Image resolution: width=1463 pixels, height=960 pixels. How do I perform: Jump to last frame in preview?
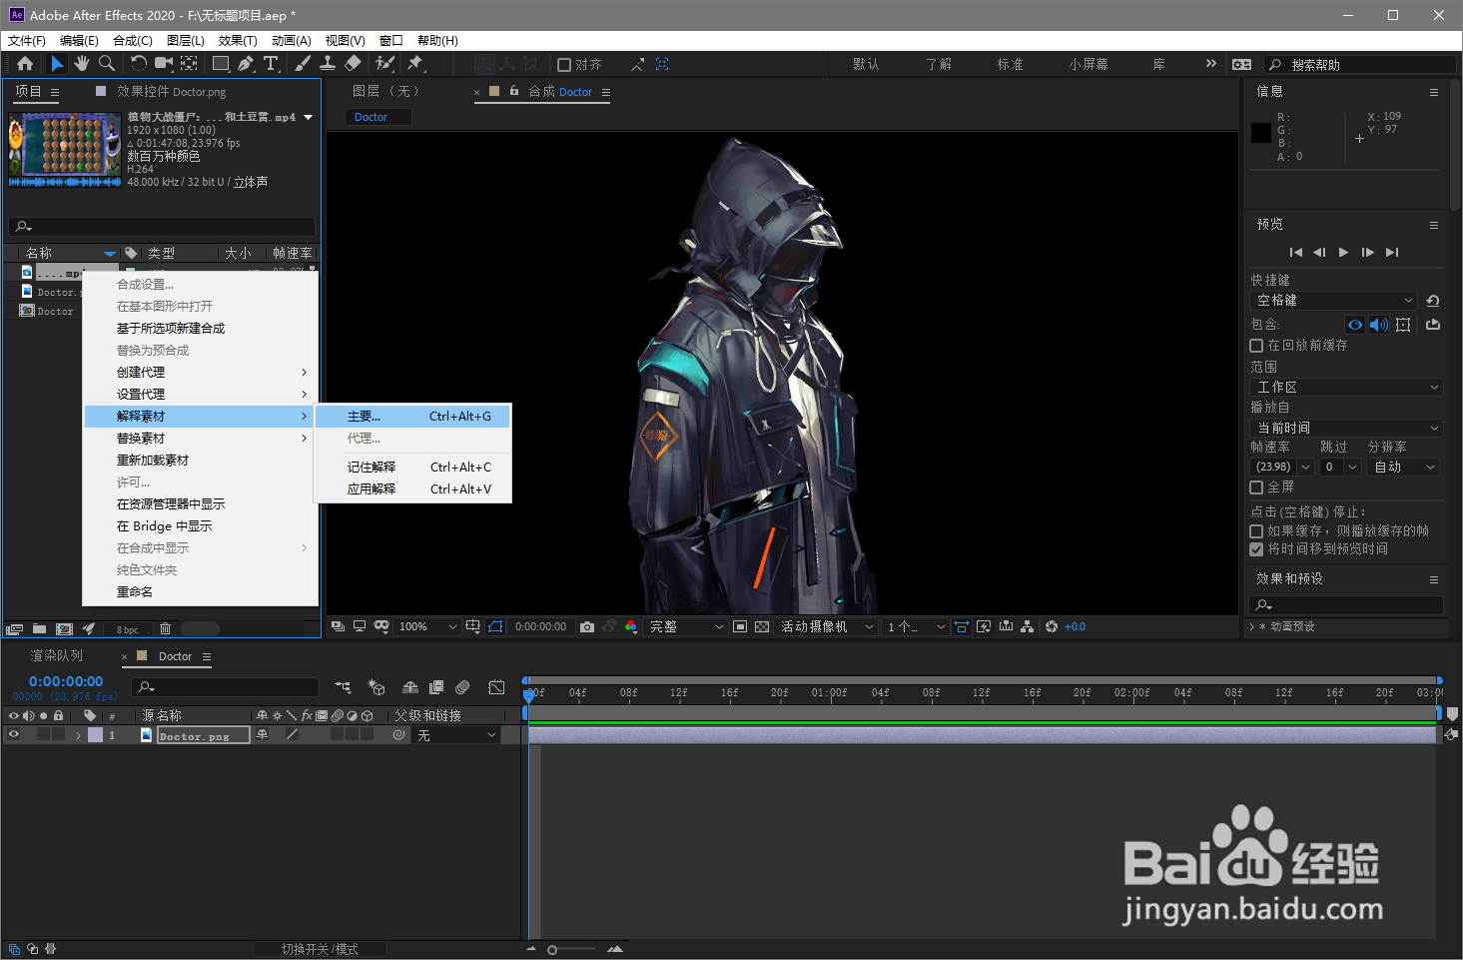pyautogui.click(x=1392, y=253)
